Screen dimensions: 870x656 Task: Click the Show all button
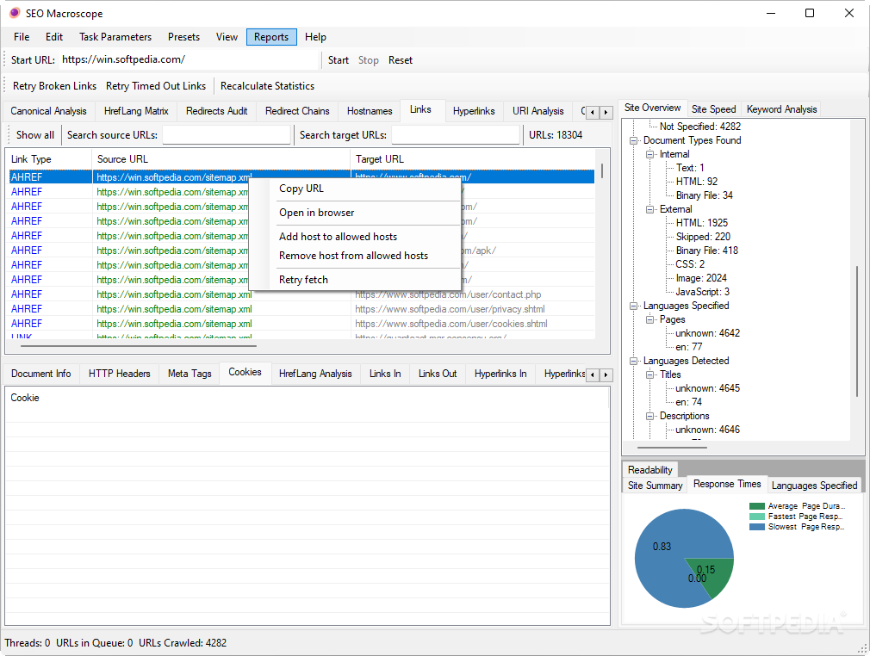(x=35, y=135)
